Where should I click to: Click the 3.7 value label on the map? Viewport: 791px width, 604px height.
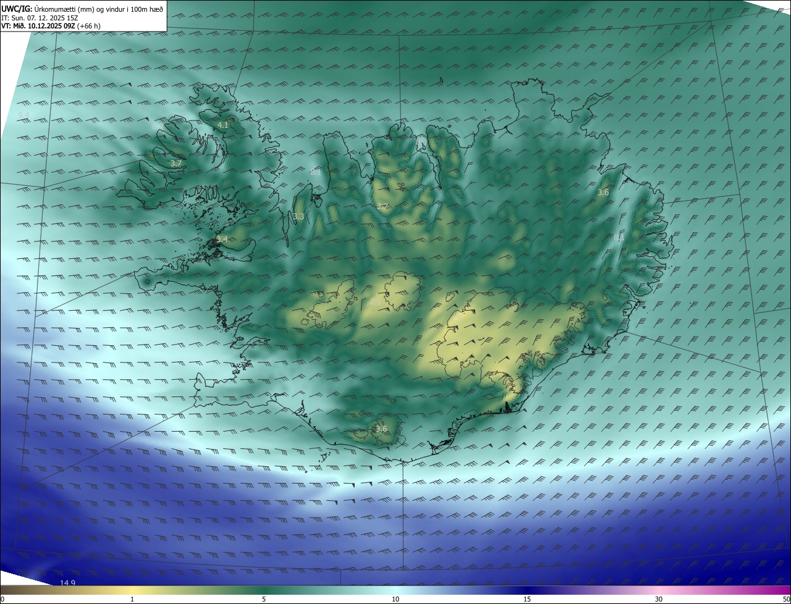pyautogui.click(x=176, y=164)
